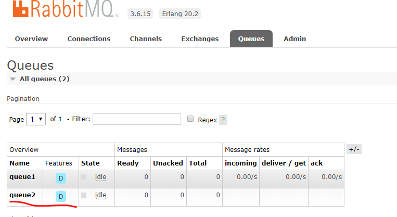Switch to the Overview tab

coord(31,39)
